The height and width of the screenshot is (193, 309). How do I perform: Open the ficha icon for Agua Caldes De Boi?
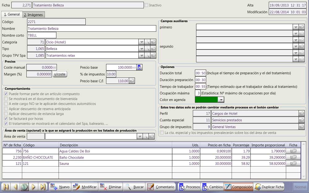[293, 151]
